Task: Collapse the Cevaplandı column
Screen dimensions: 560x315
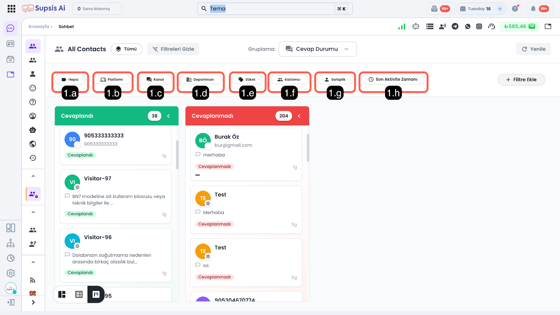Action: (x=168, y=116)
